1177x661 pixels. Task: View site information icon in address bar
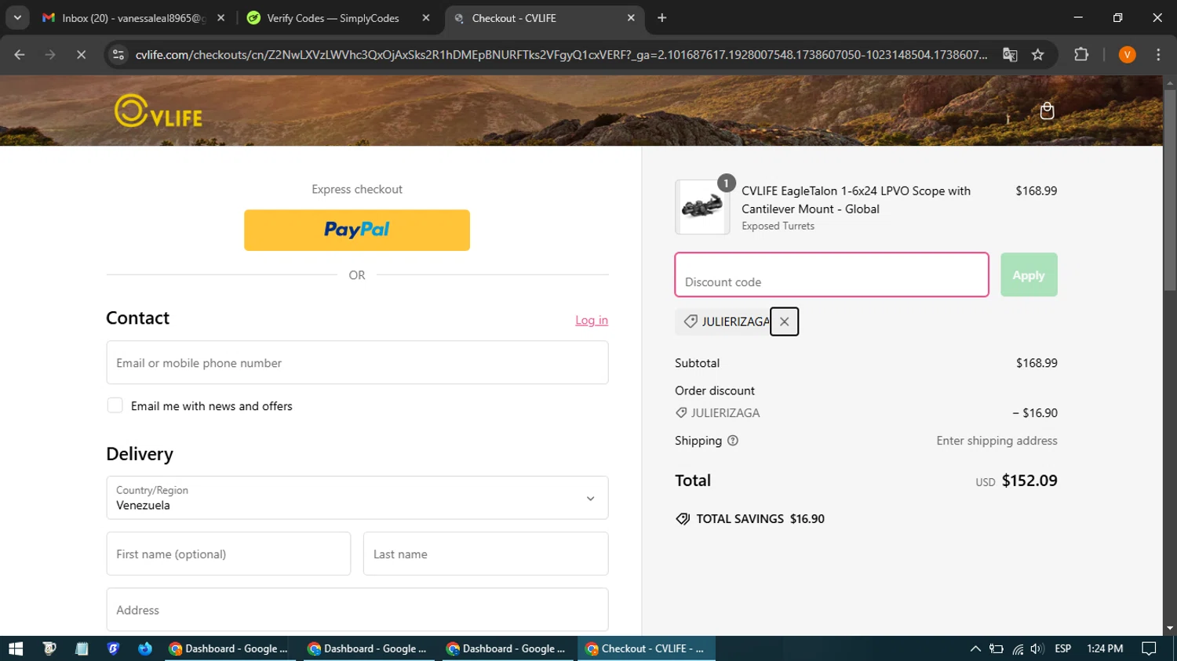118,55
